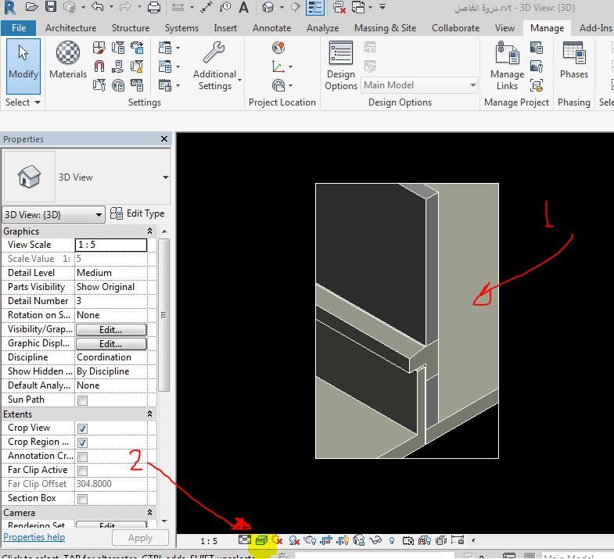Enable the Annotation Crop checkbox
Viewport: 614px width, 559px height.
click(82, 457)
